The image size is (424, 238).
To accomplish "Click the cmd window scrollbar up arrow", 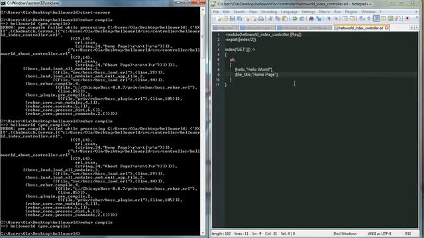I will (203, 10).
